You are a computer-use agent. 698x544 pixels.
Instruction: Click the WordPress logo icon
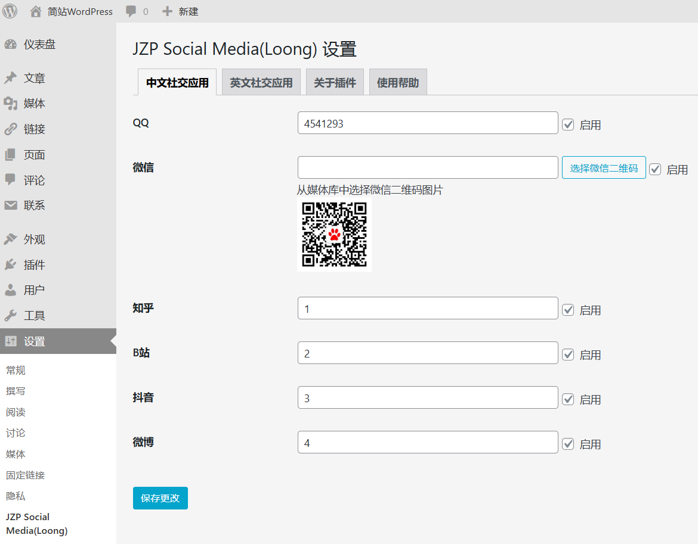click(x=10, y=11)
